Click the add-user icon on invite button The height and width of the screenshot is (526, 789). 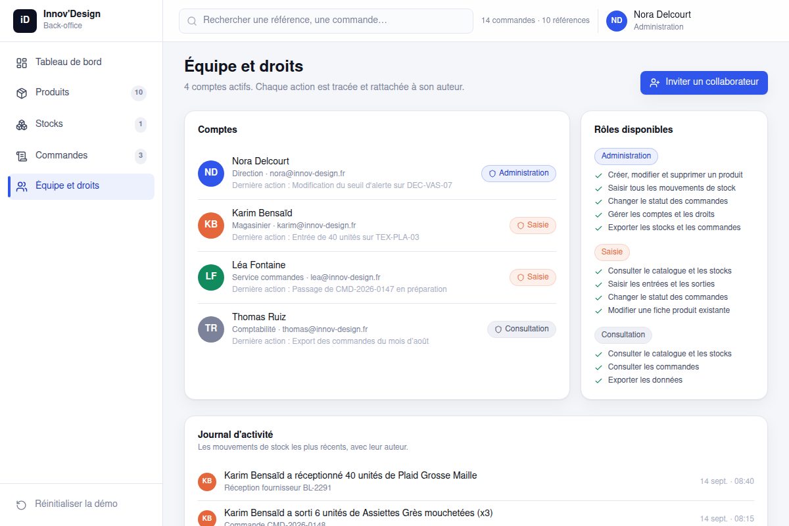[x=655, y=83]
